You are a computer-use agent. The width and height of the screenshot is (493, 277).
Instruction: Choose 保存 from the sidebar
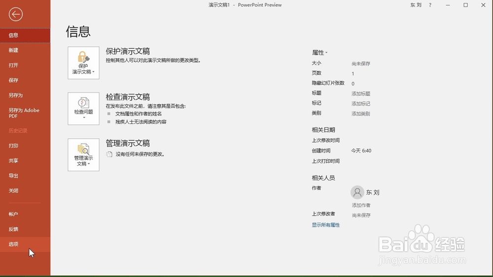tap(25, 80)
